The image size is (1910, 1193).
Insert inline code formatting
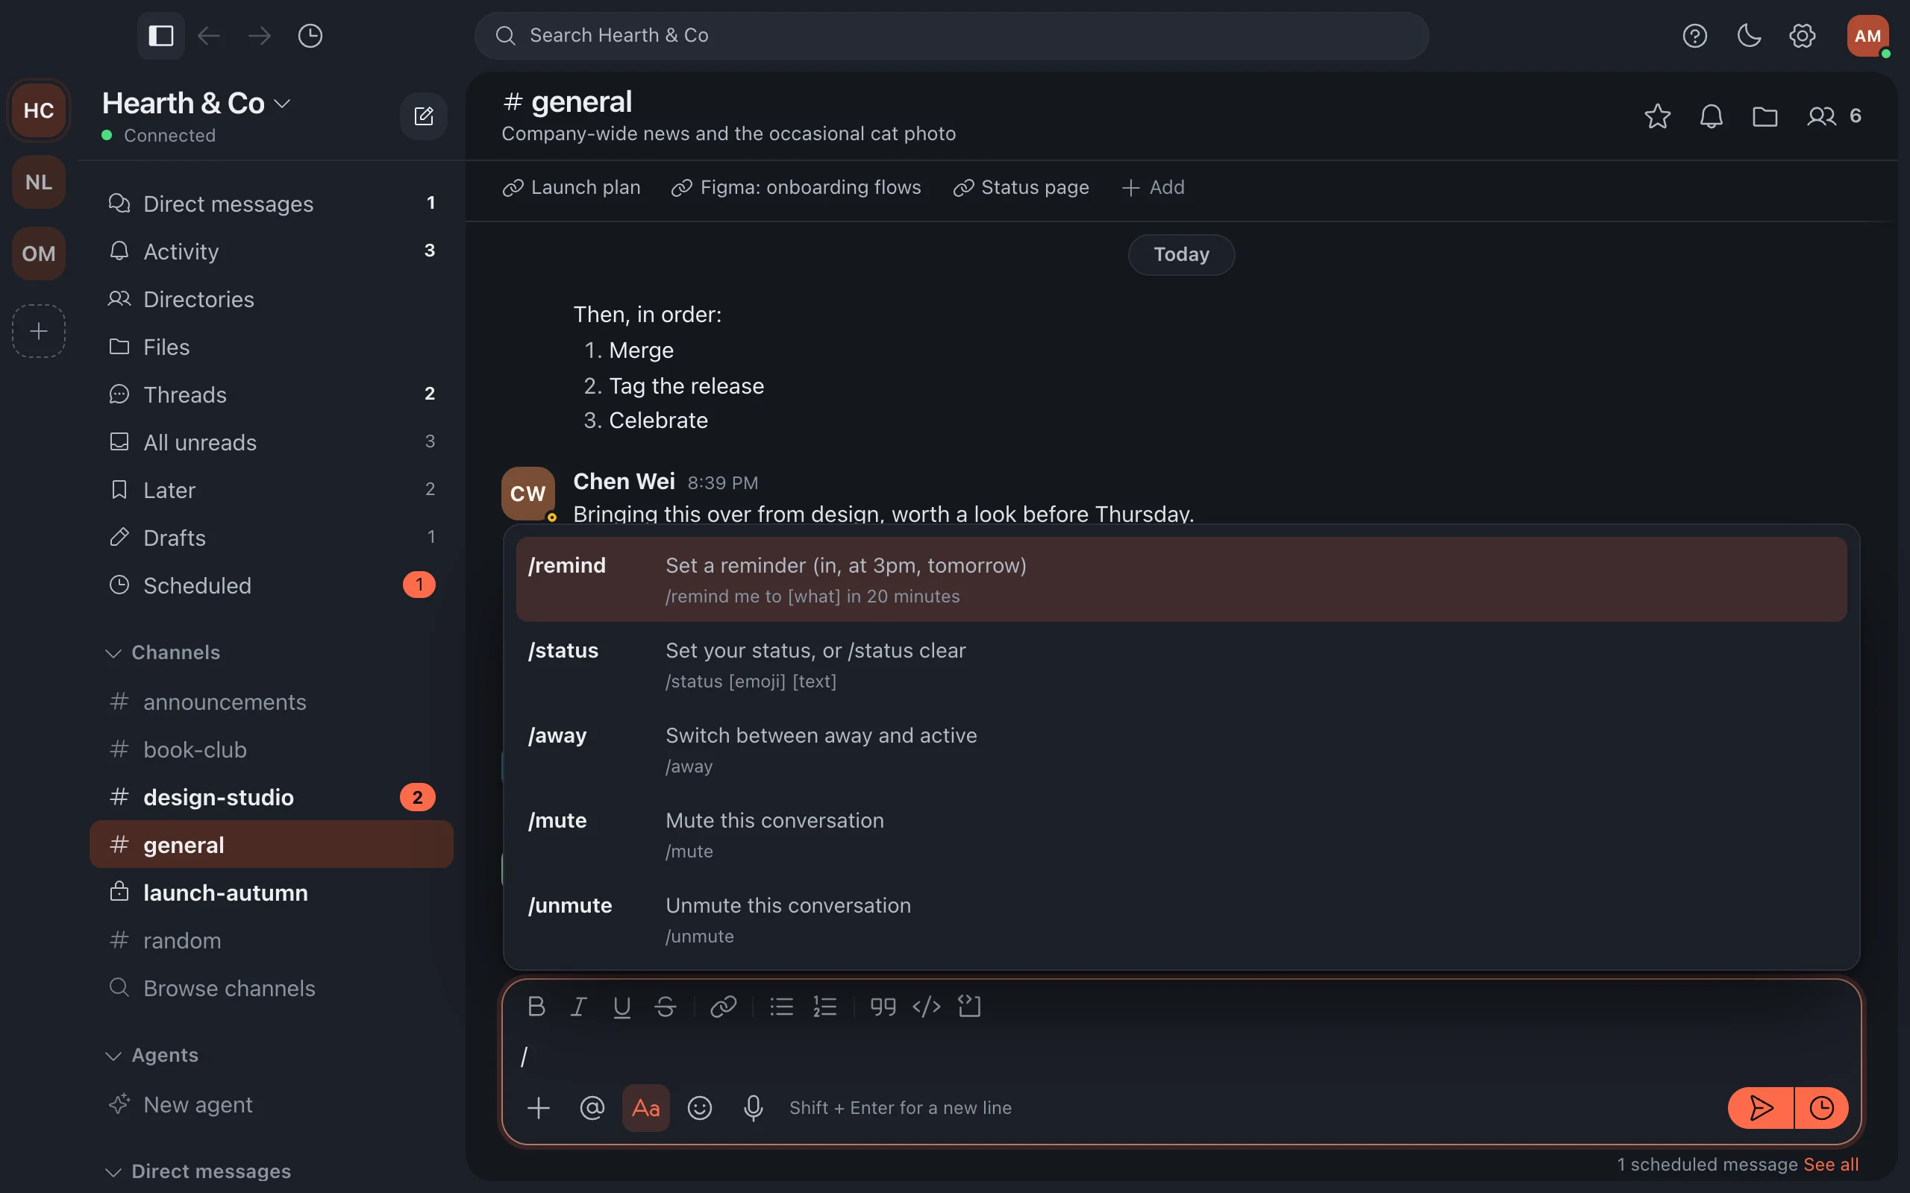926,1007
